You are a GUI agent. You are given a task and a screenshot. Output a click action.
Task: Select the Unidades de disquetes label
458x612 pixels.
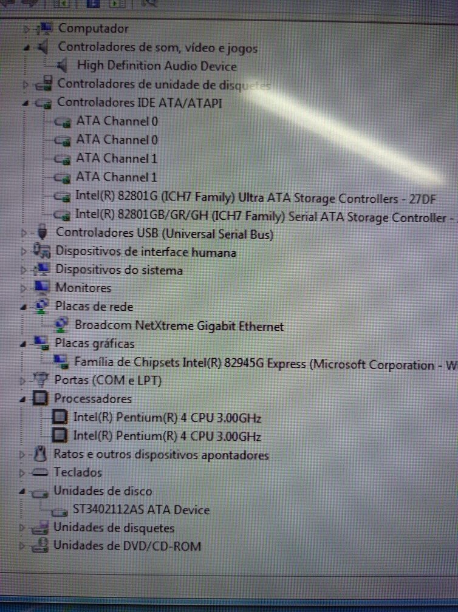[114, 528]
